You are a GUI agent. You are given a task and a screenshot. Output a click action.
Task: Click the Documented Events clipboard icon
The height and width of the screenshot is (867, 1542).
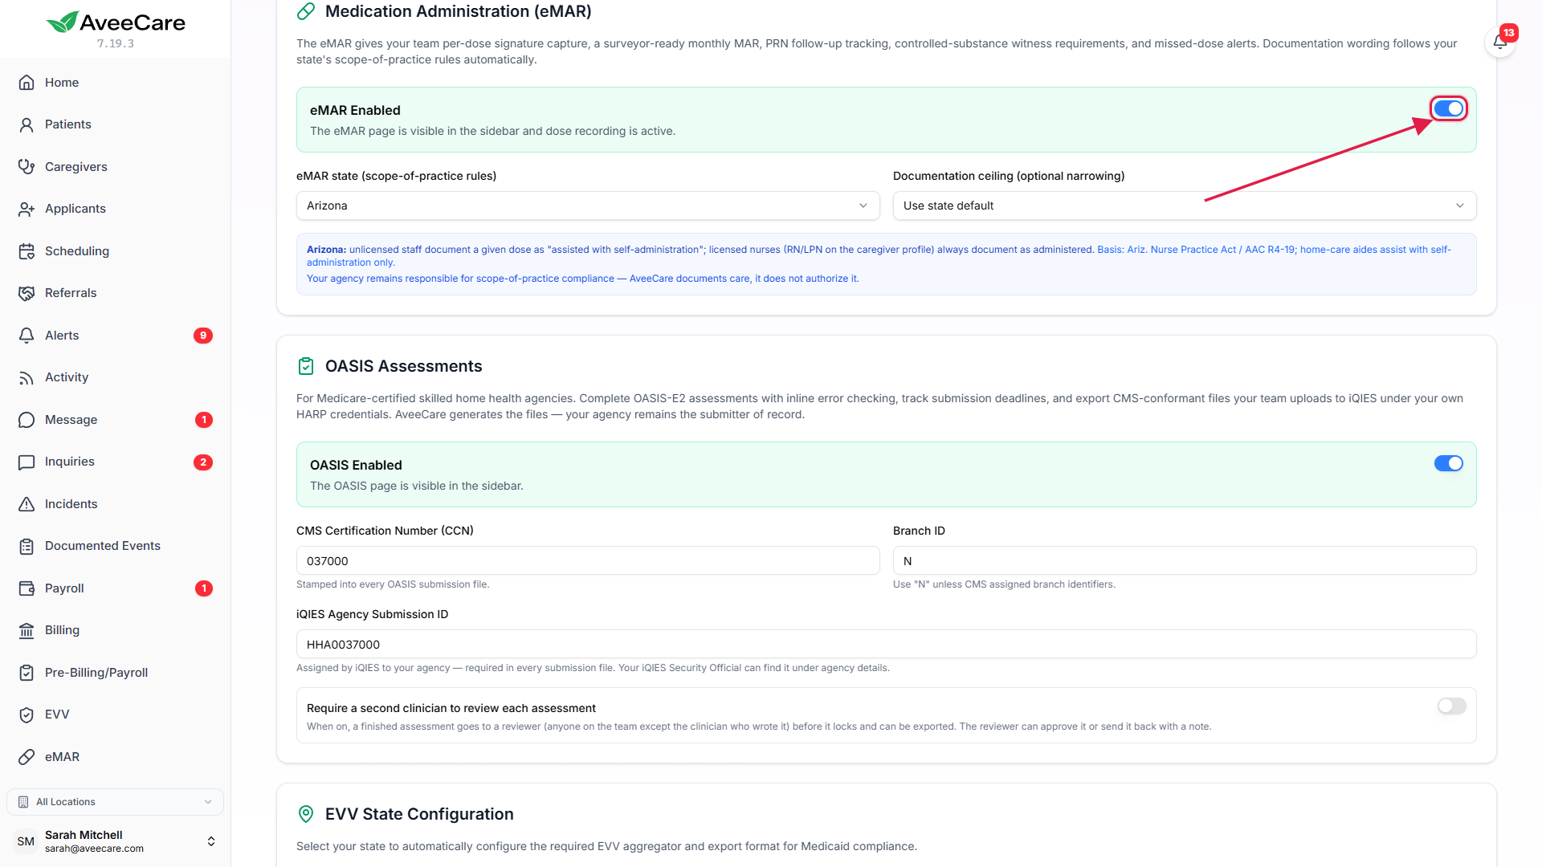27,546
